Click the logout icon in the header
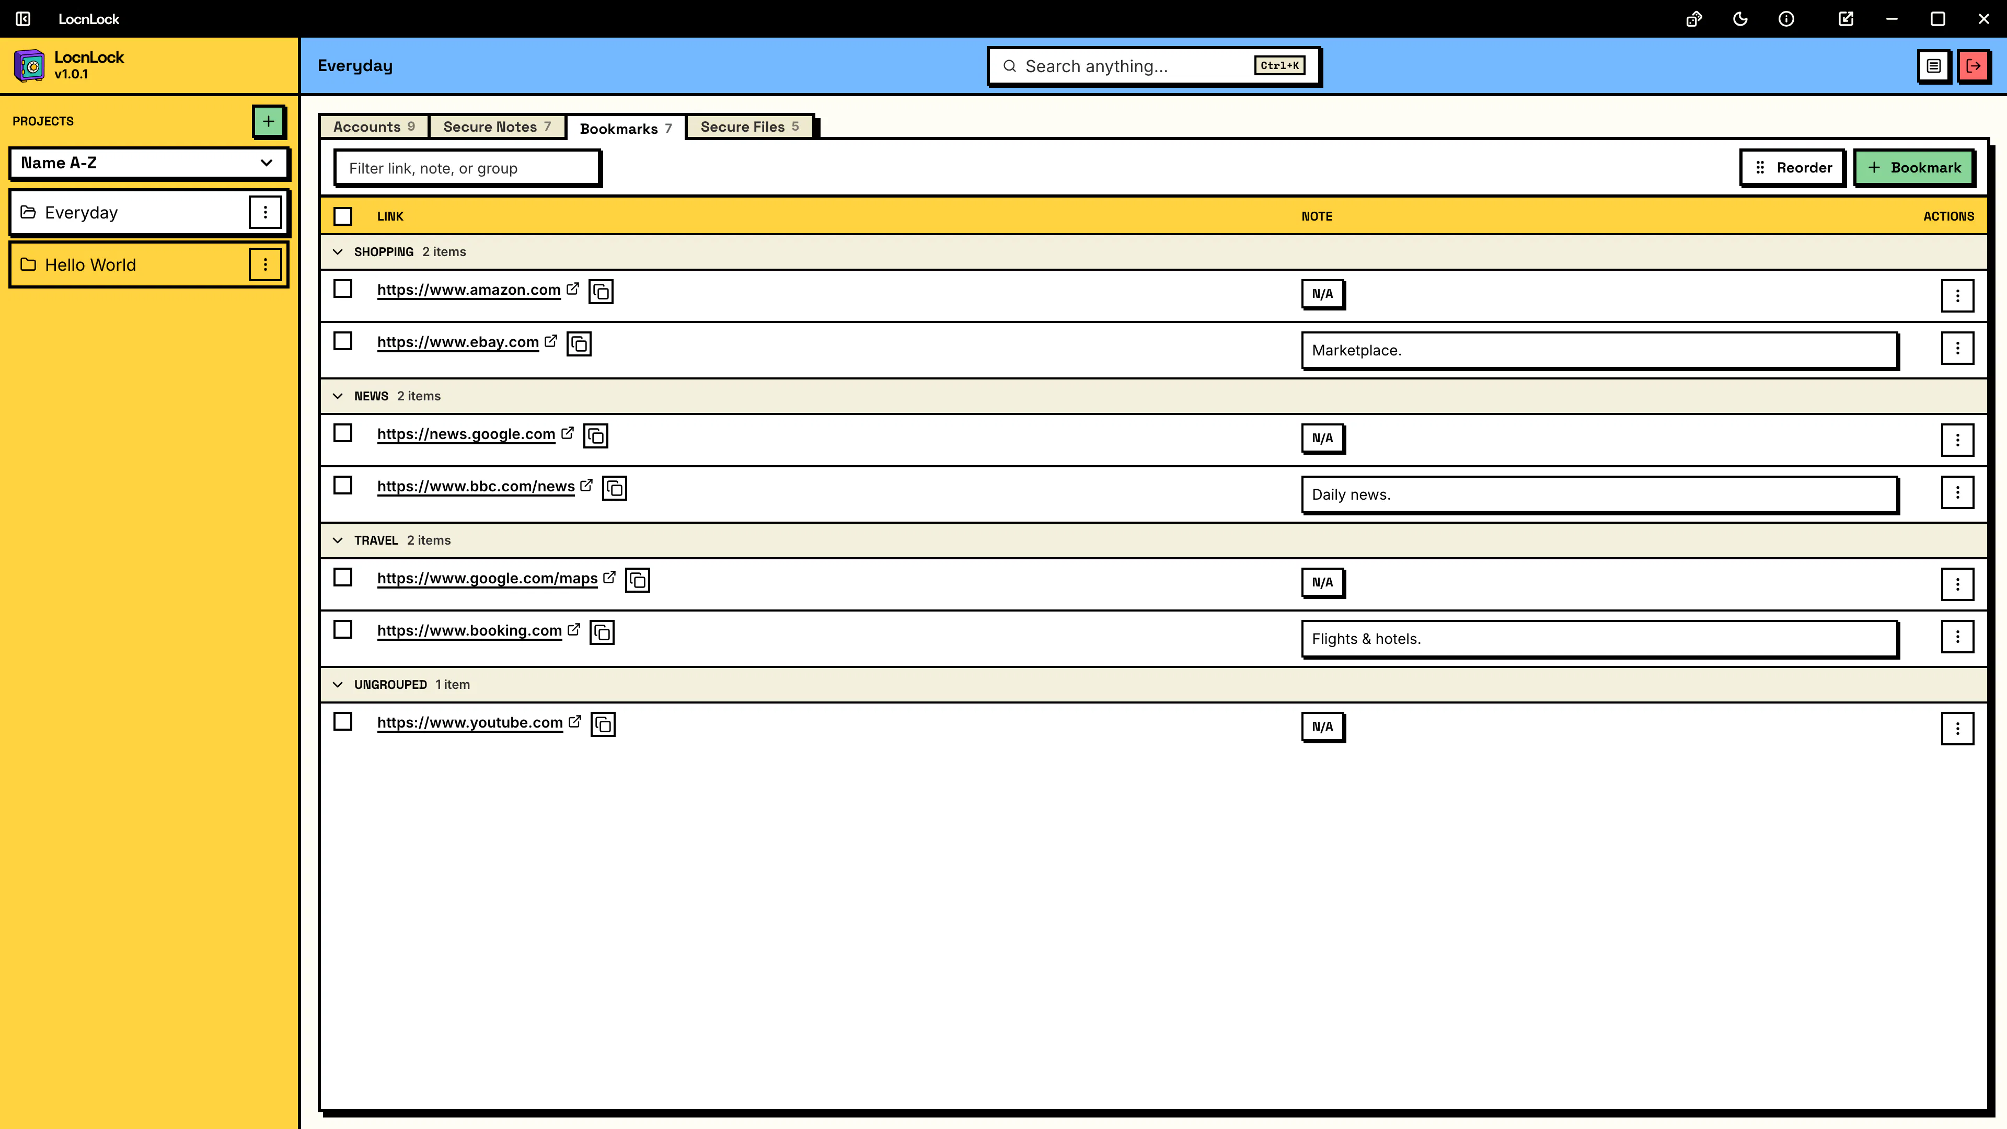 [1974, 66]
